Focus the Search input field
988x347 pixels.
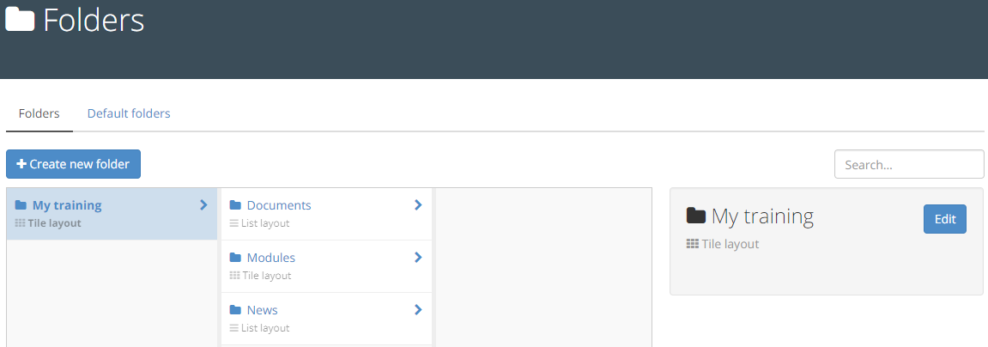[x=909, y=164]
